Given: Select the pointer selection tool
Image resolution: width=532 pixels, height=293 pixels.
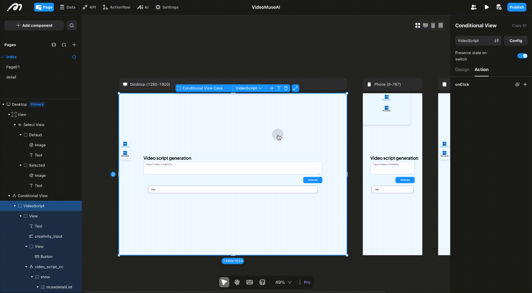Looking at the screenshot, I should (224, 282).
